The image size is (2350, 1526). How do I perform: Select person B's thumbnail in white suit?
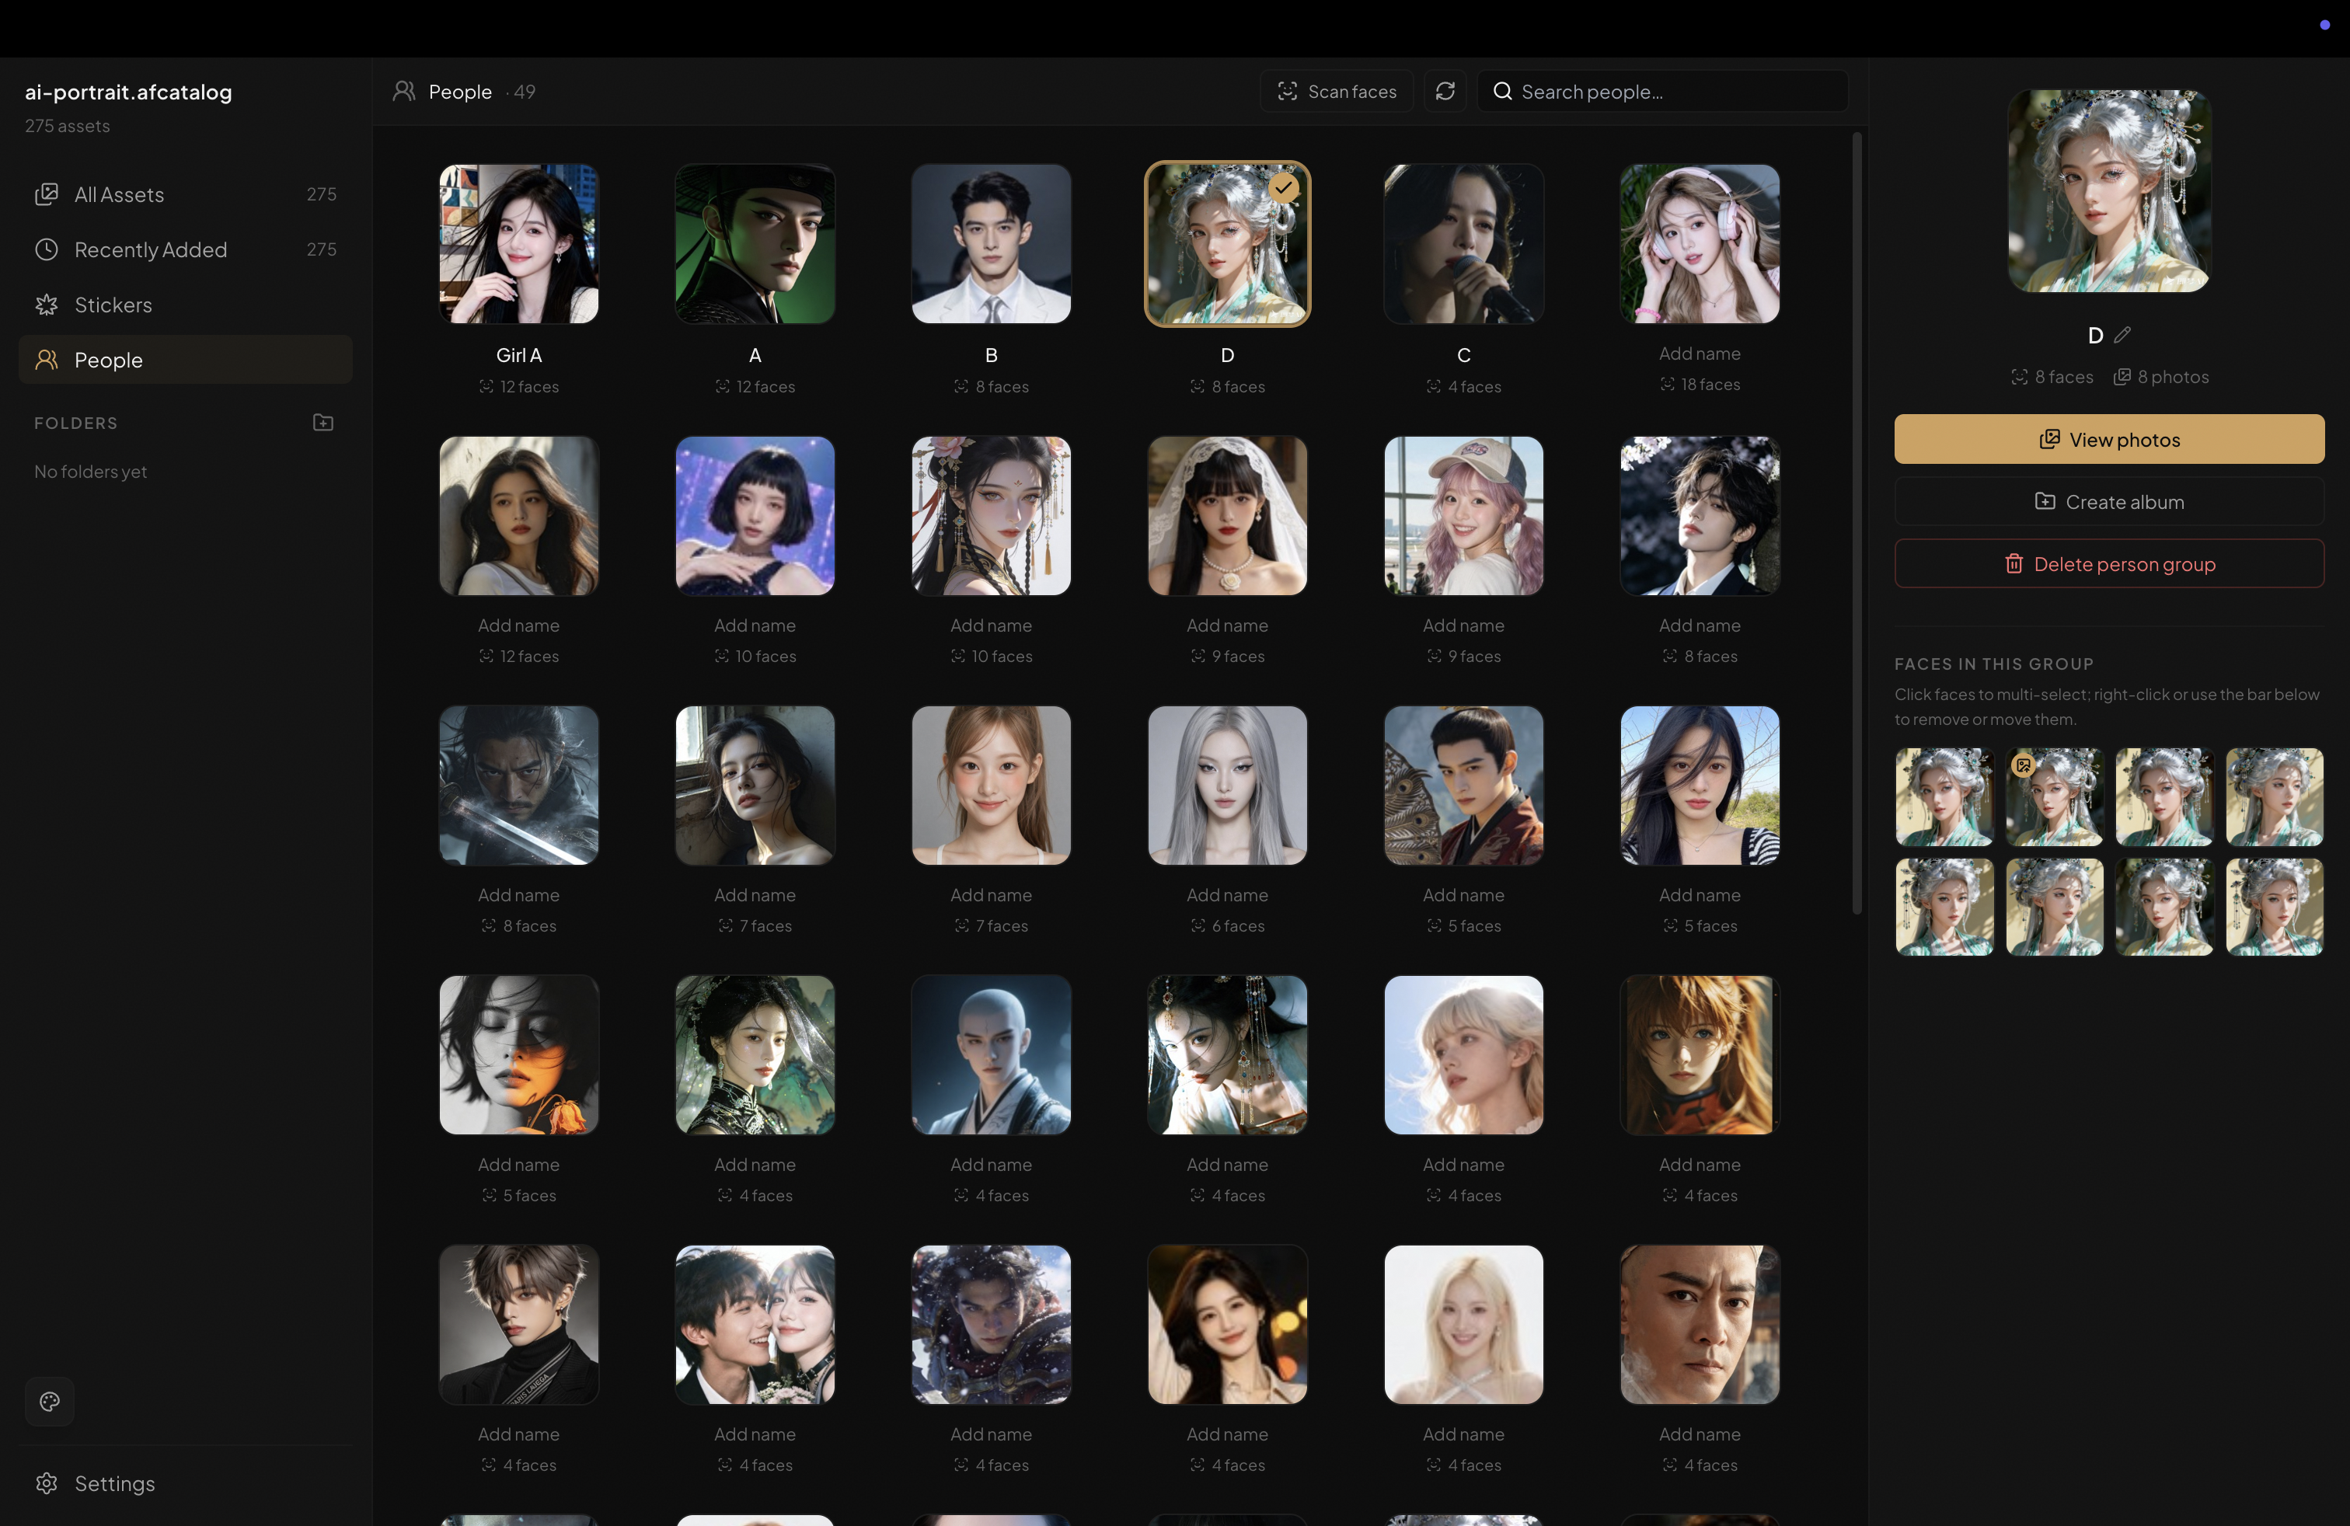click(990, 244)
